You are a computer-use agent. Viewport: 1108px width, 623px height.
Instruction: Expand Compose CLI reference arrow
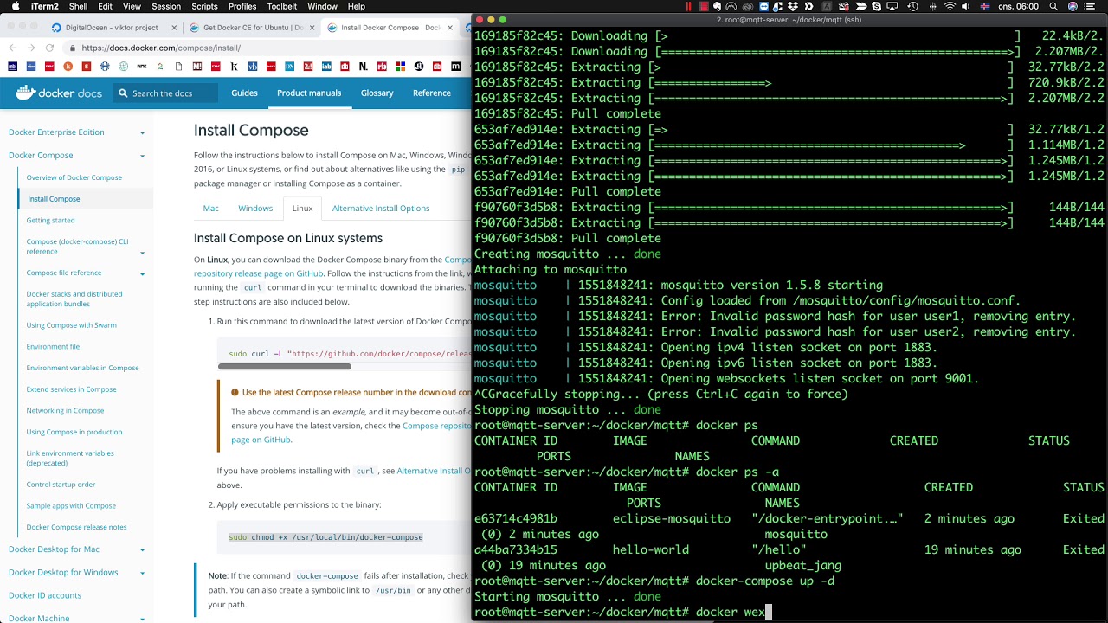tap(142, 253)
